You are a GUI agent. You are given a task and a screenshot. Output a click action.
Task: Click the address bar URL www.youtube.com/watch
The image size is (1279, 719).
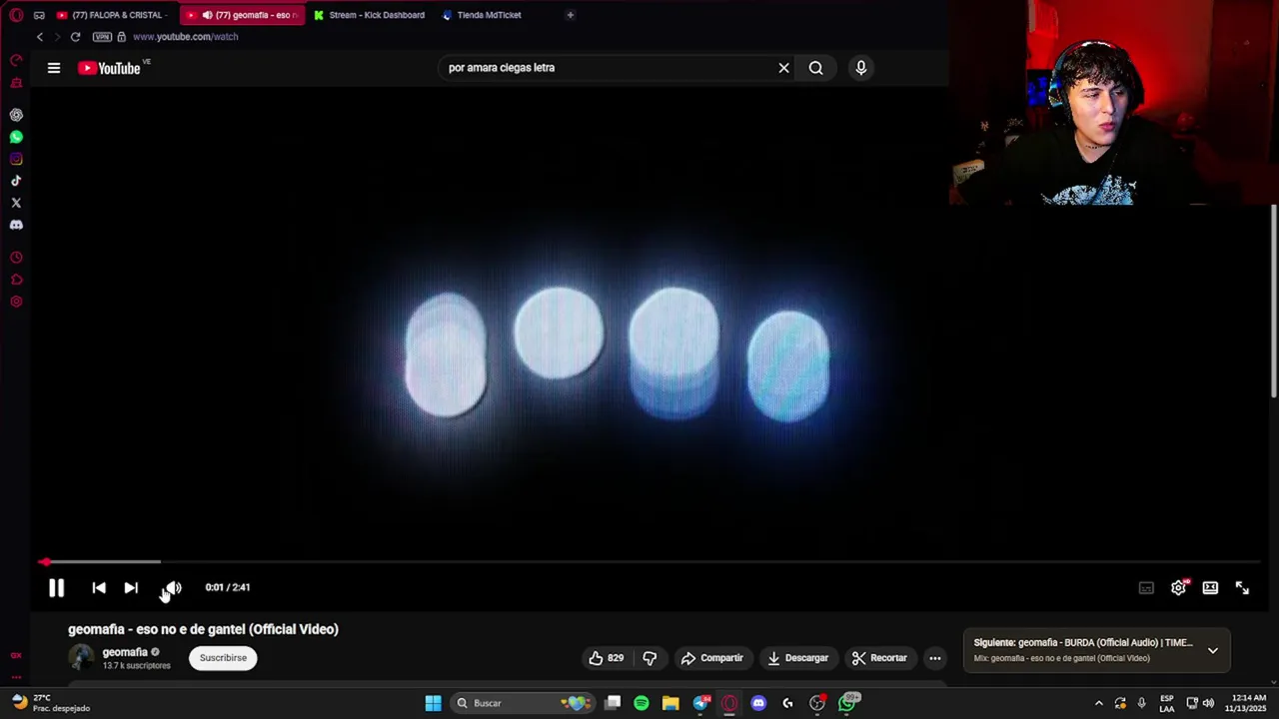[185, 37]
